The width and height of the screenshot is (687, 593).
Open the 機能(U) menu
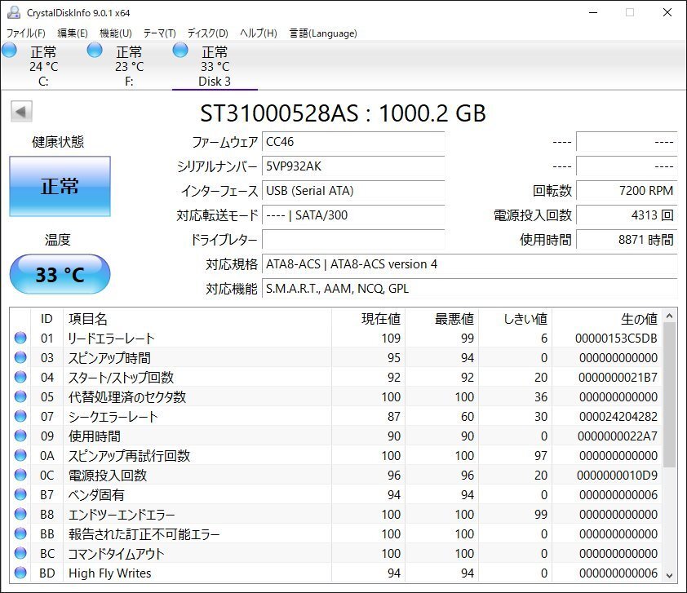click(115, 33)
